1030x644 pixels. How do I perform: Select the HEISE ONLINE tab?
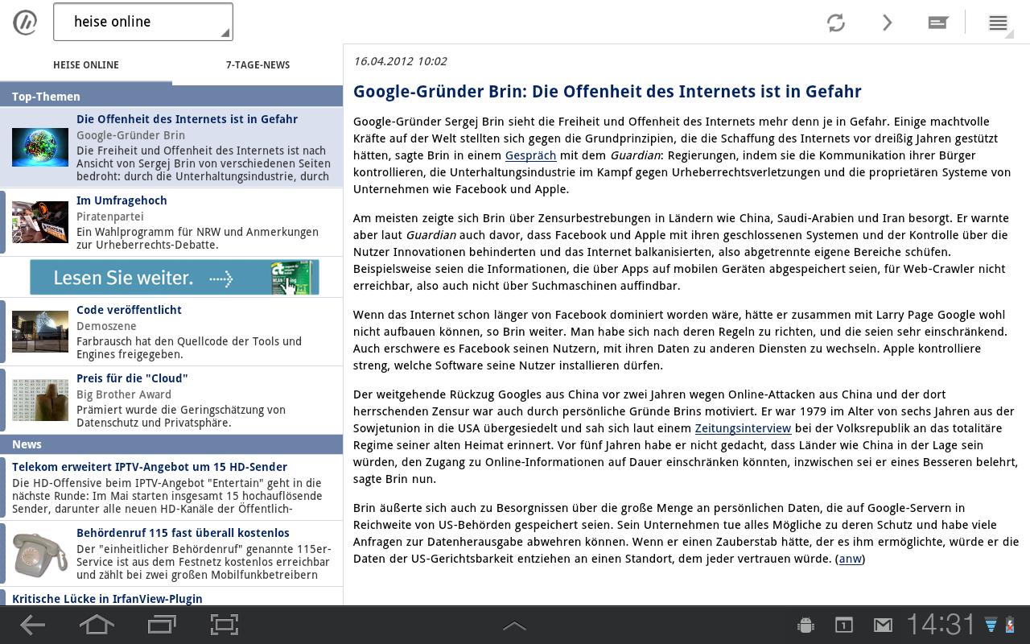[85, 65]
